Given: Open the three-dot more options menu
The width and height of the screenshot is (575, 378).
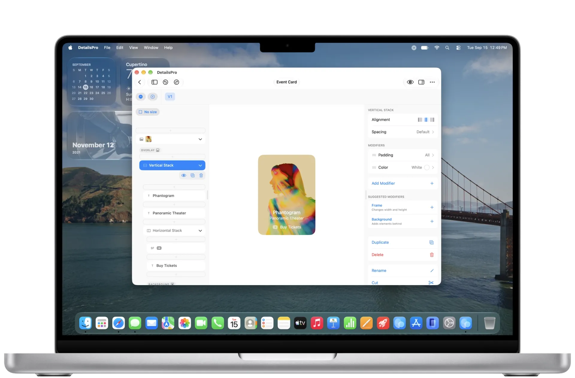Looking at the screenshot, I should (x=432, y=82).
